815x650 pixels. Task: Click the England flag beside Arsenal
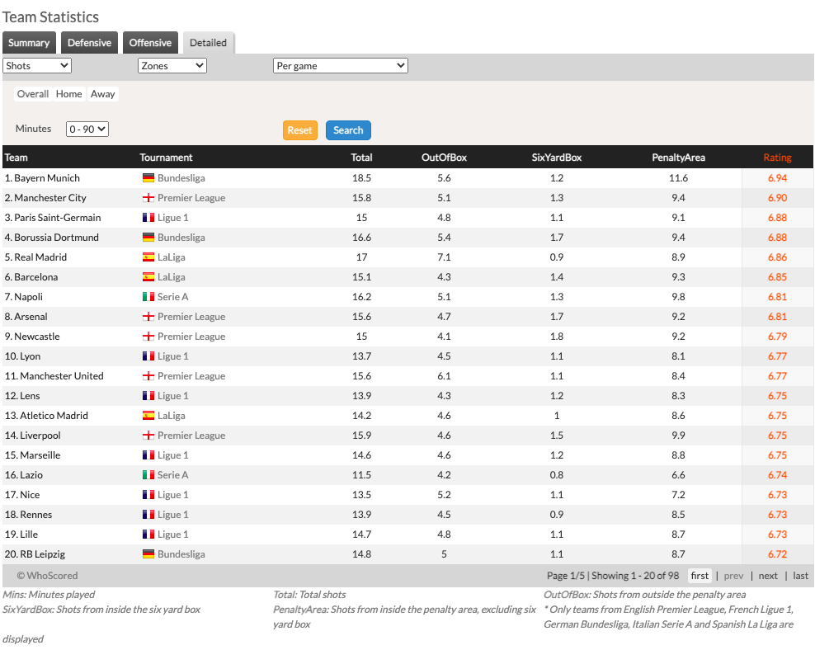click(148, 317)
